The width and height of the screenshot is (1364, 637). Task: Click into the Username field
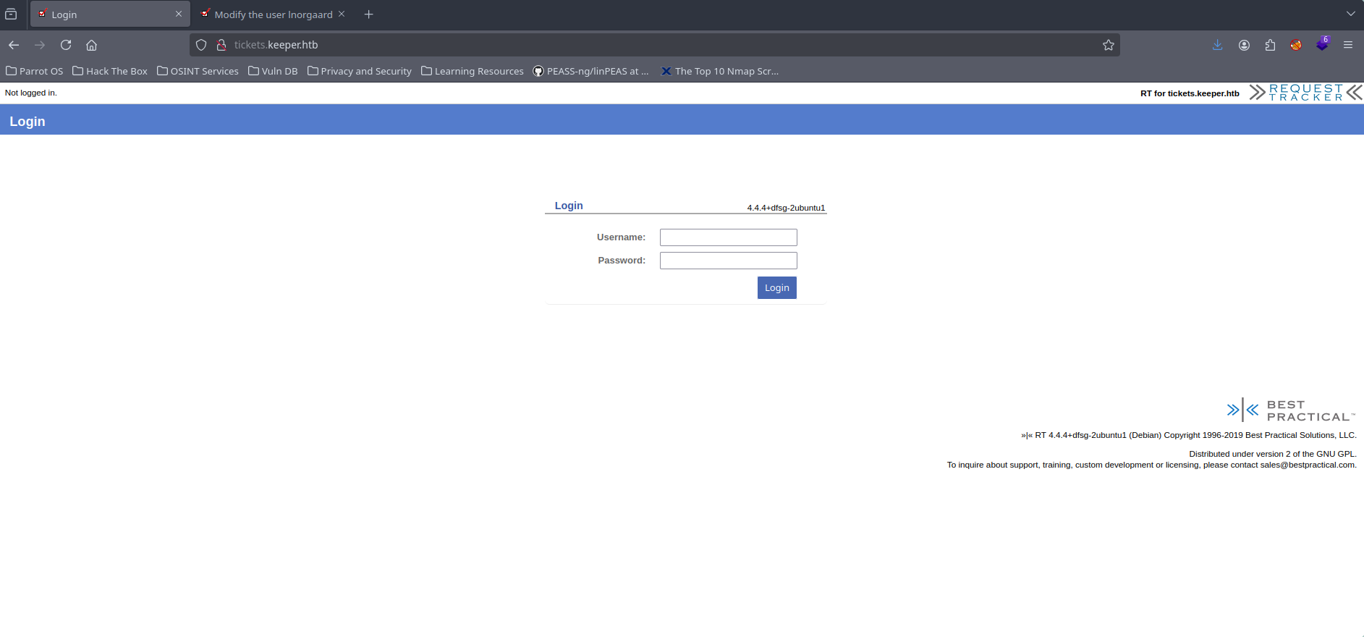(x=728, y=237)
